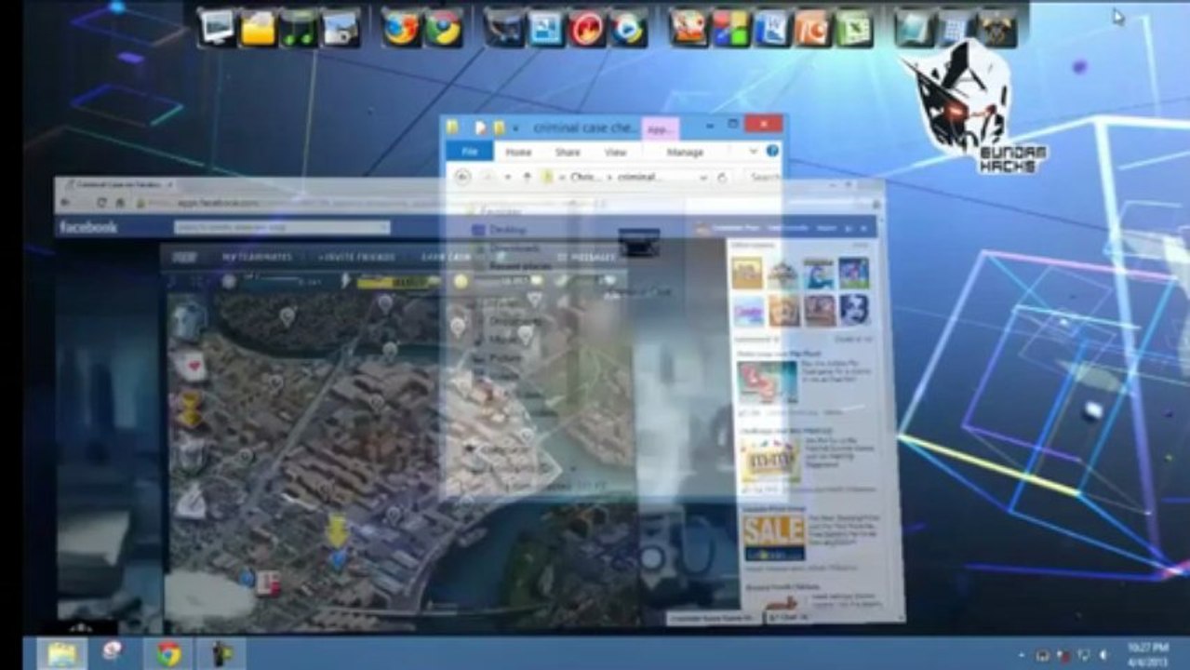Viewport: 1190px width, 670px height.
Task: Open Messages in the game bar
Action: click(x=586, y=257)
